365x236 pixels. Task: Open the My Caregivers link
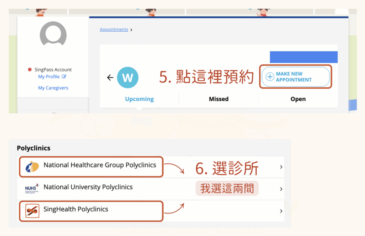[53, 88]
